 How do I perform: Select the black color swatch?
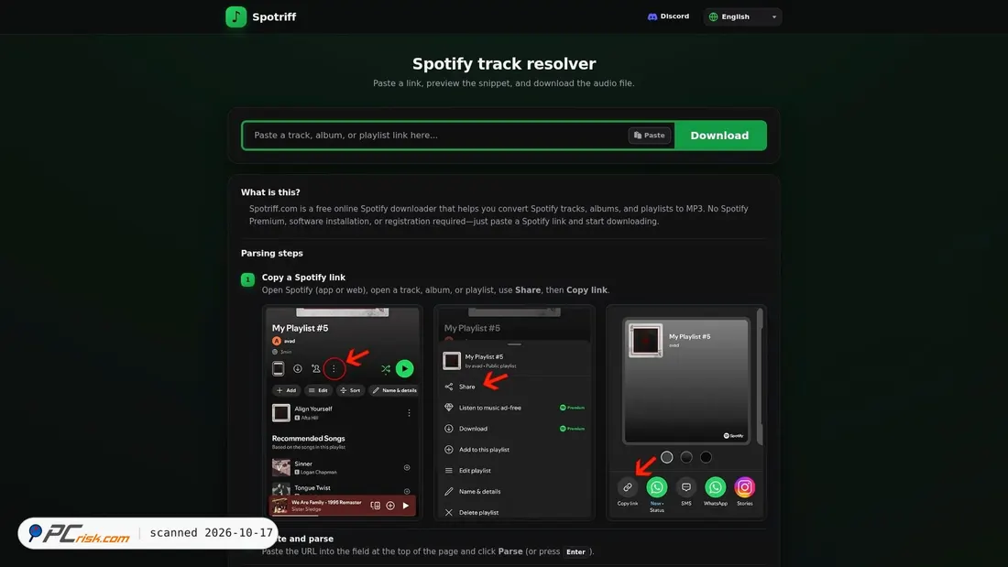coord(706,457)
